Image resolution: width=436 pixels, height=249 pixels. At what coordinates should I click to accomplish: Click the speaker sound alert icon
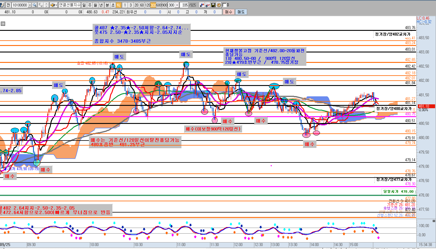coord(52,5)
